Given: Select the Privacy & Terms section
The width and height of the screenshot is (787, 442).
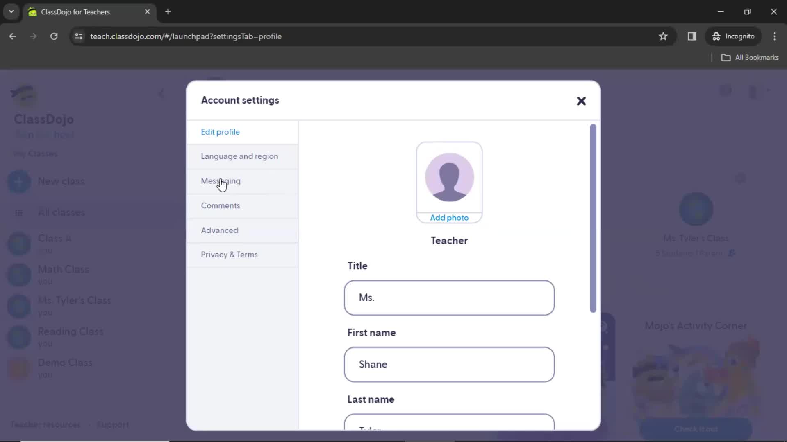Looking at the screenshot, I should (x=229, y=254).
